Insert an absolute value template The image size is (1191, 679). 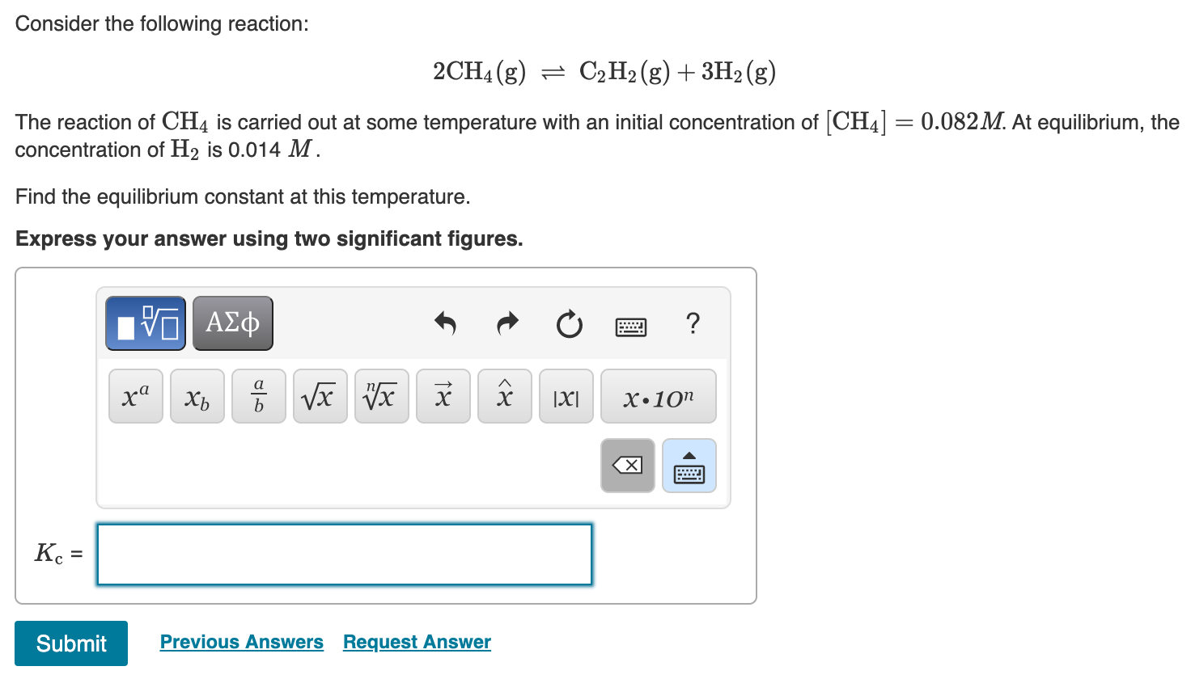[x=566, y=395]
